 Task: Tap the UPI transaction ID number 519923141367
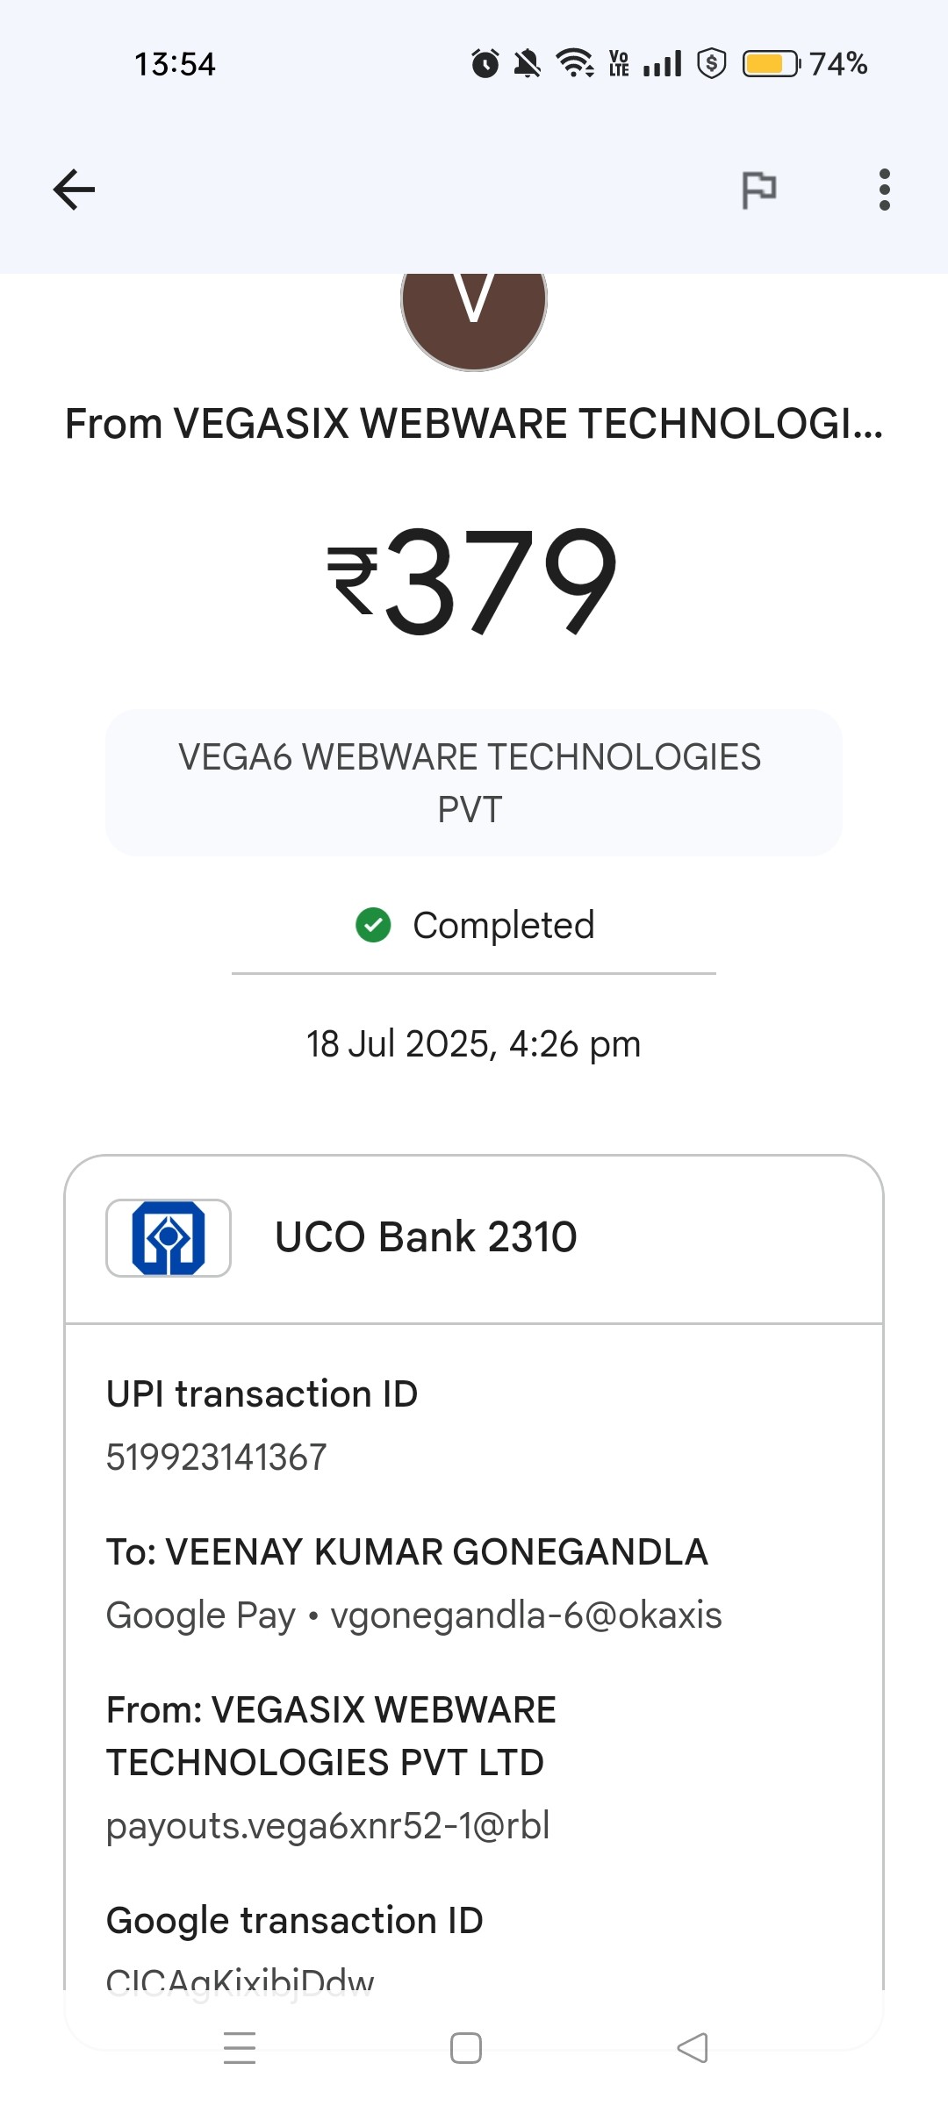(x=217, y=1457)
